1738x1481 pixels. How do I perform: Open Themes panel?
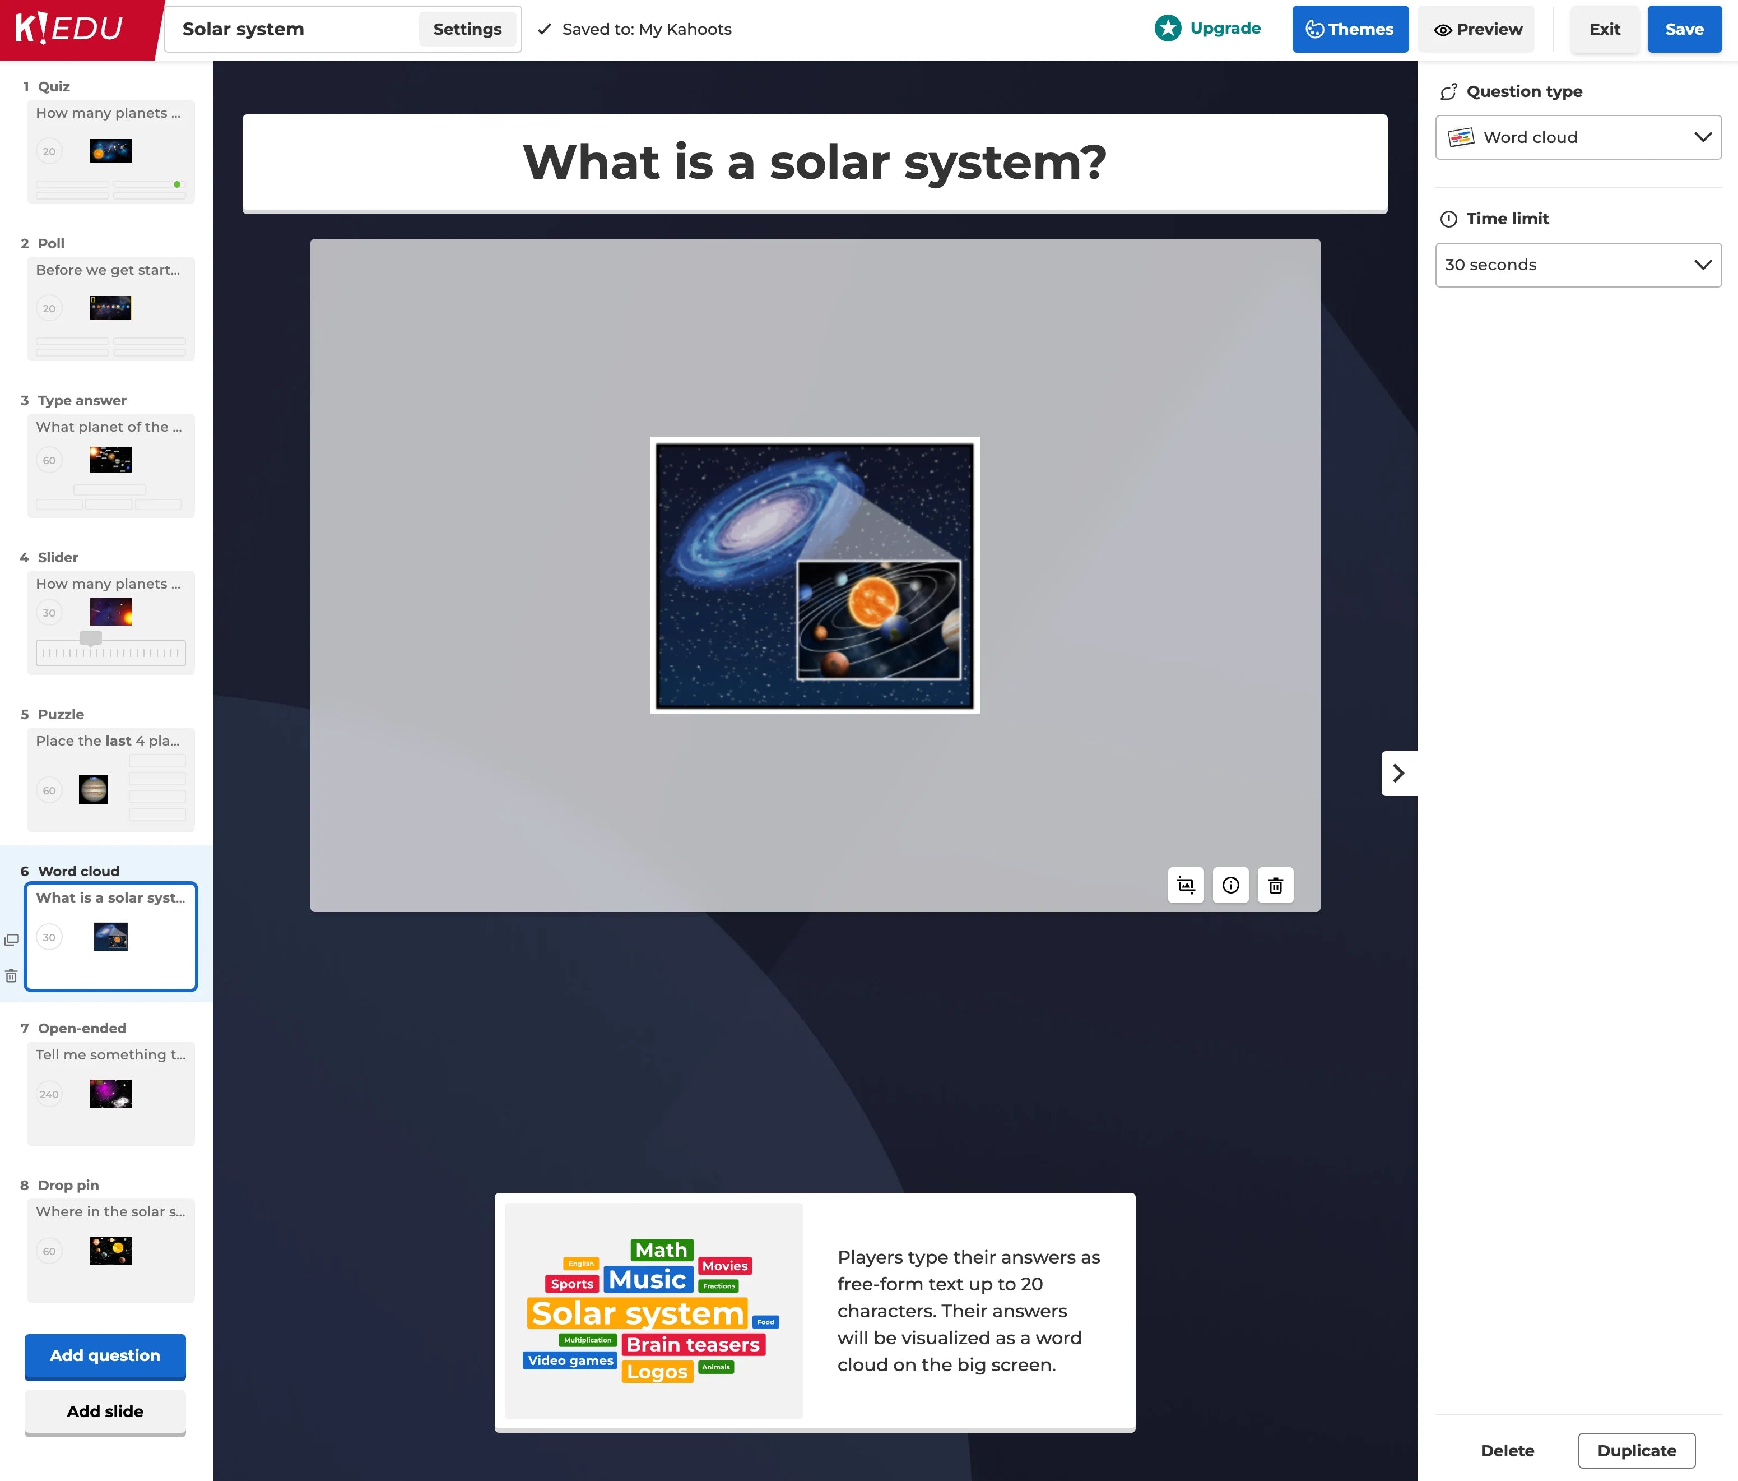pos(1350,29)
